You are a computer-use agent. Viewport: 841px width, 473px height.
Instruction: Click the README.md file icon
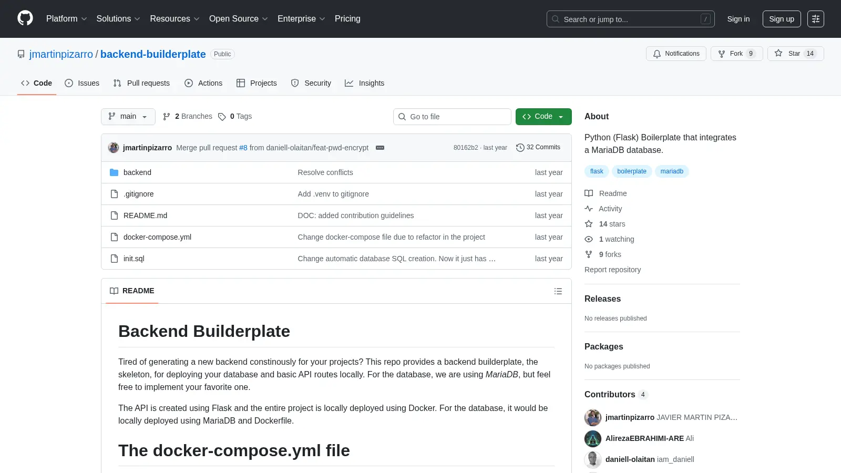pos(114,215)
